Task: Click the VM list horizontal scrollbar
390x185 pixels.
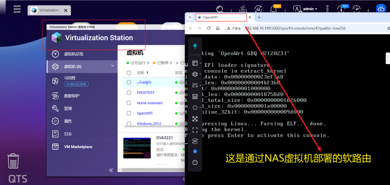Action: [154, 126]
